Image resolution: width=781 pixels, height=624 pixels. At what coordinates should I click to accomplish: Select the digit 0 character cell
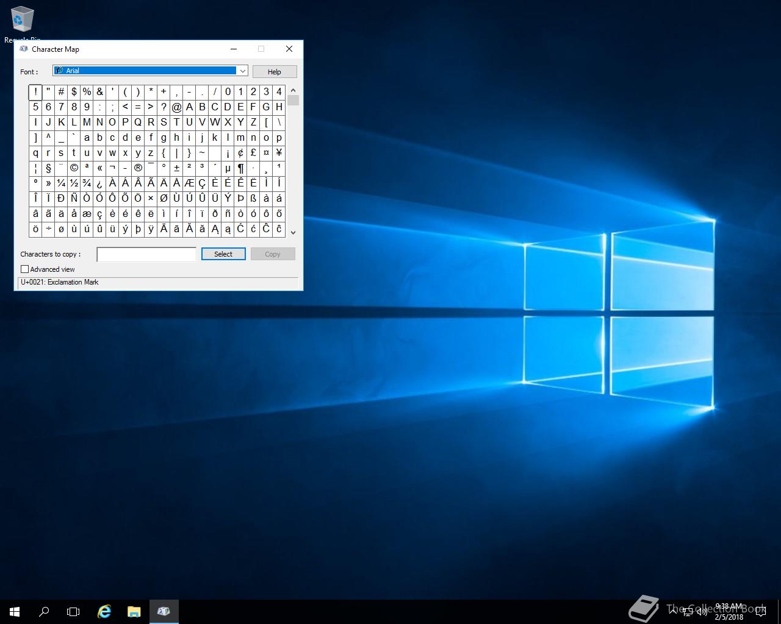[228, 92]
